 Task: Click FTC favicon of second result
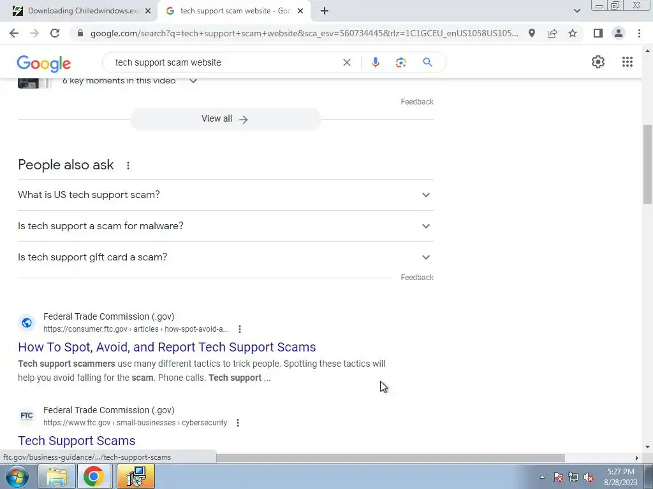27,416
